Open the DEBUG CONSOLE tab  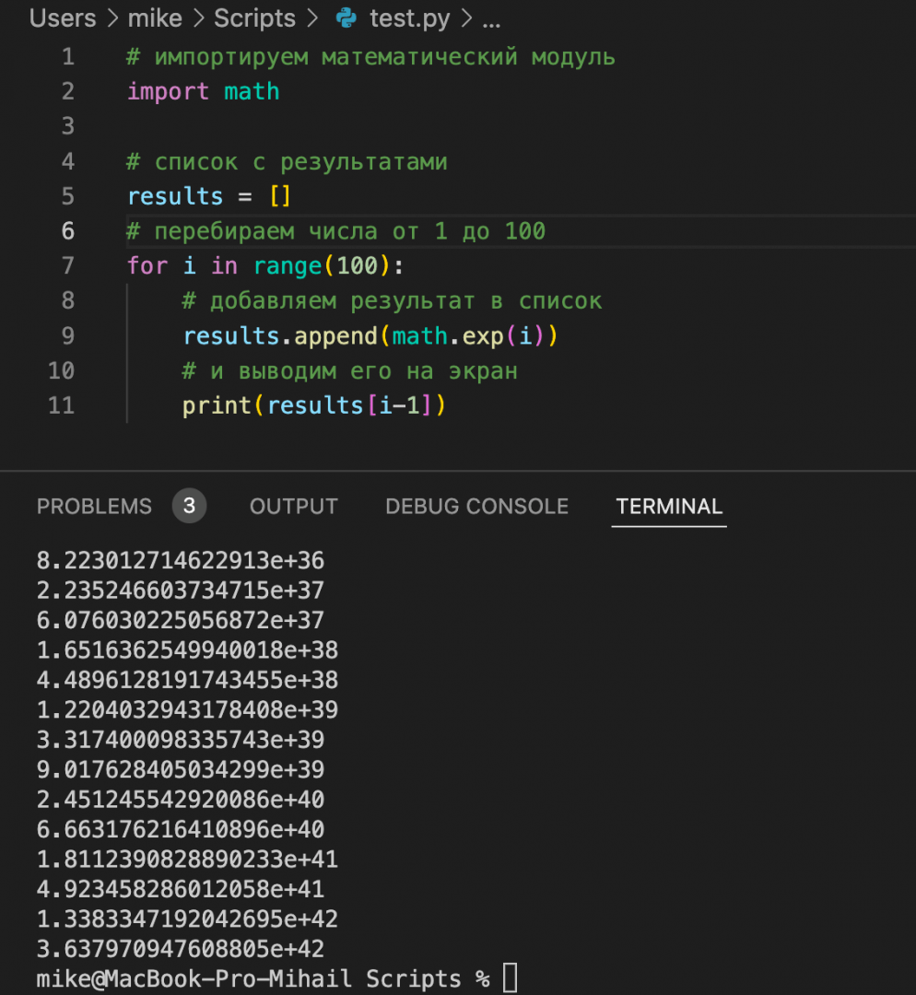point(476,506)
